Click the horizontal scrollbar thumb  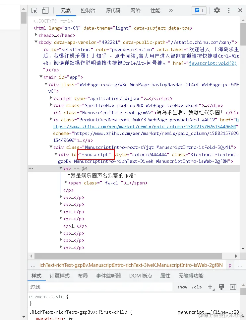[x=128, y=256]
